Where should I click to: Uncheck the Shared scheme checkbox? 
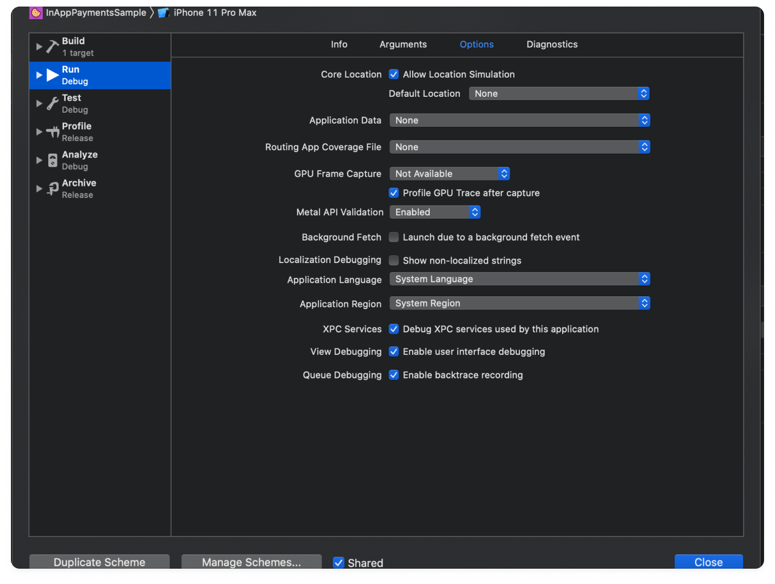click(339, 563)
